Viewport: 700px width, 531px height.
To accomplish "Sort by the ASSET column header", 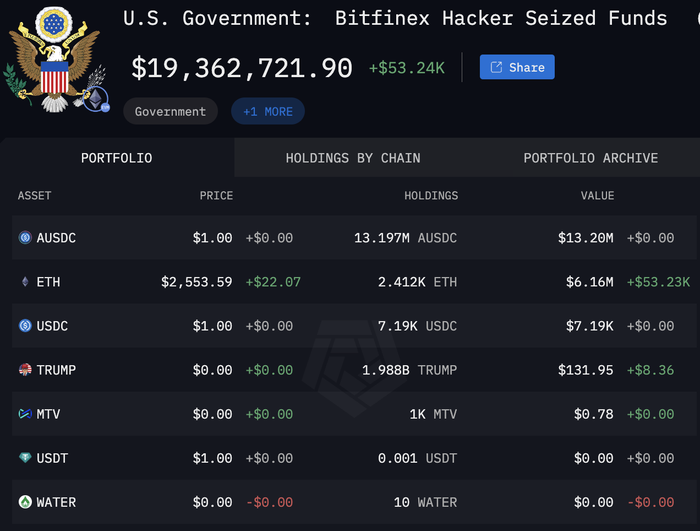I will click(x=34, y=196).
